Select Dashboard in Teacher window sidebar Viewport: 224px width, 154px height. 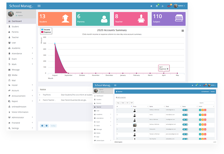103,96
